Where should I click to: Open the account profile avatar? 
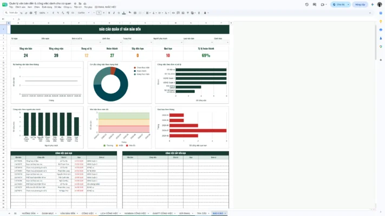click(x=380, y=4)
